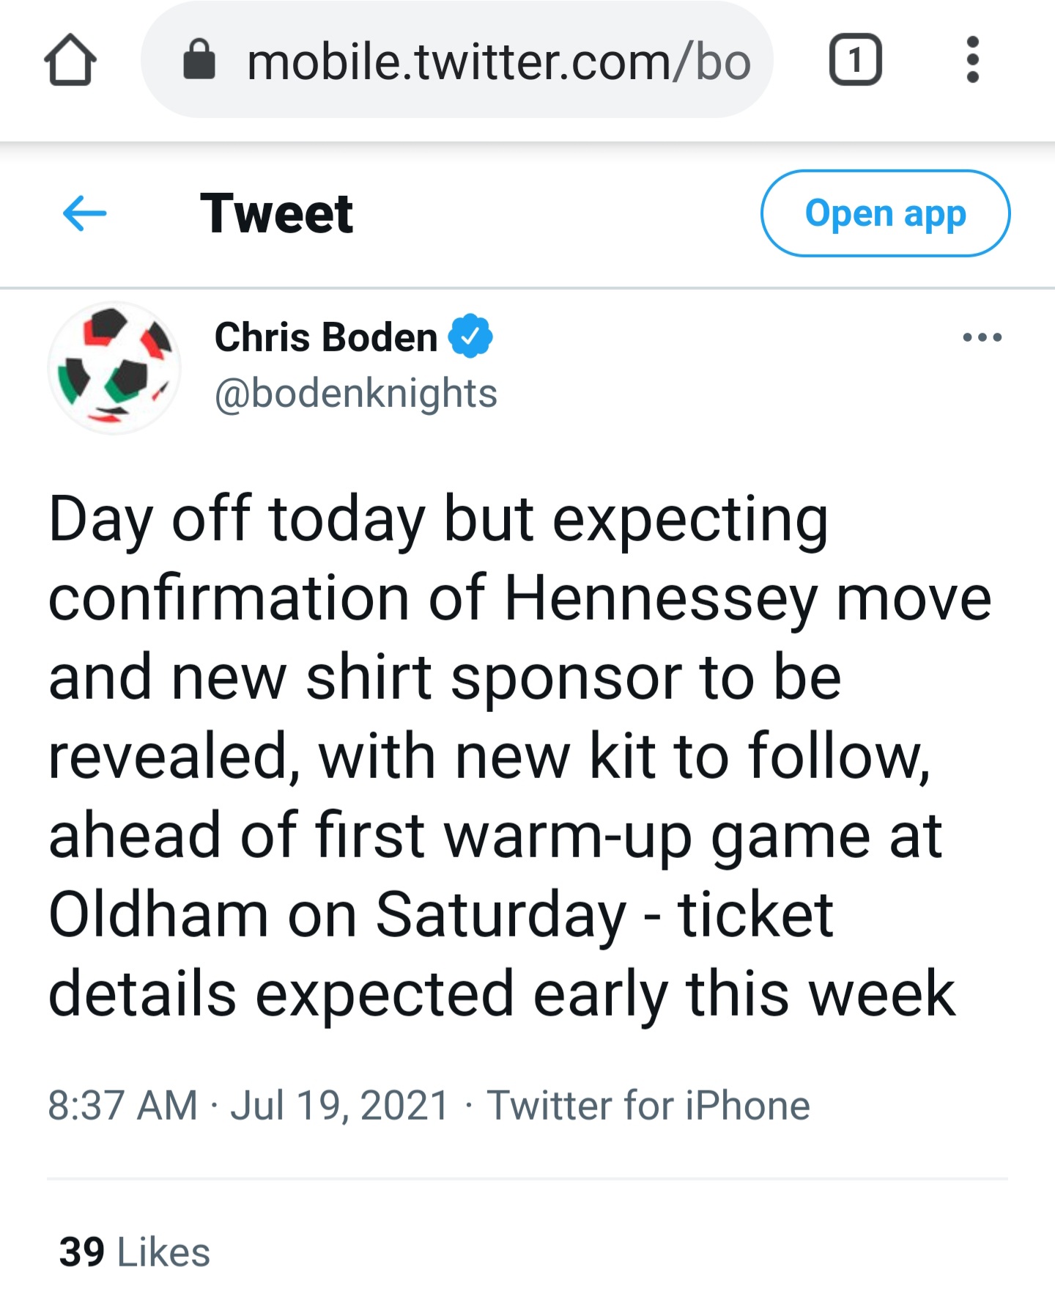
Task: Click the Chris Boden display name
Action: click(x=325, y=337)
